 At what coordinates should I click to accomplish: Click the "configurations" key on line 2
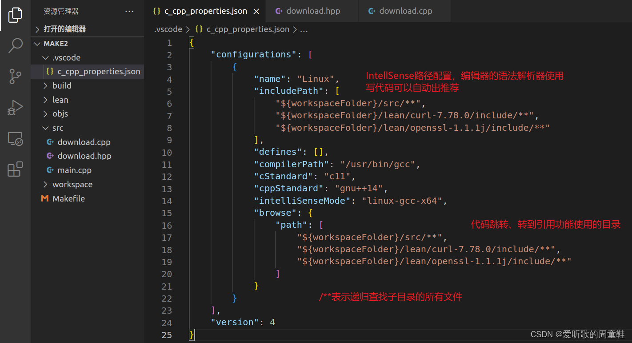coord(253,55)
